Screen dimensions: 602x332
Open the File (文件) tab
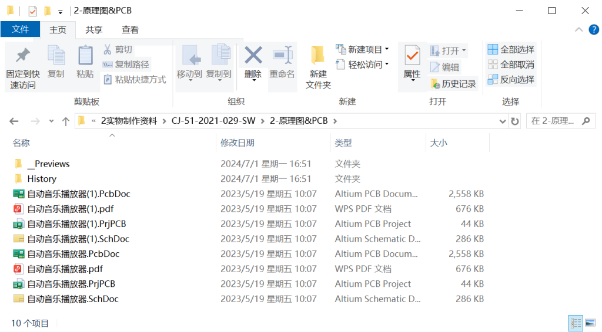[x=21, y=29]
